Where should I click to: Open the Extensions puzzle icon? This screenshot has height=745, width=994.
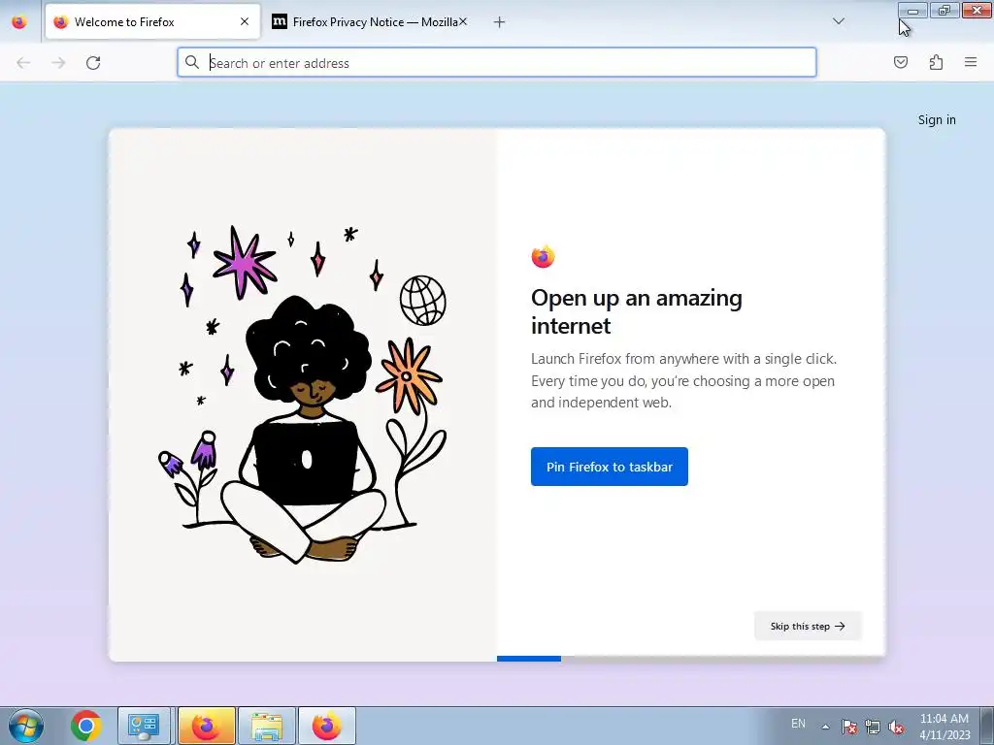(x=936, y=62)
